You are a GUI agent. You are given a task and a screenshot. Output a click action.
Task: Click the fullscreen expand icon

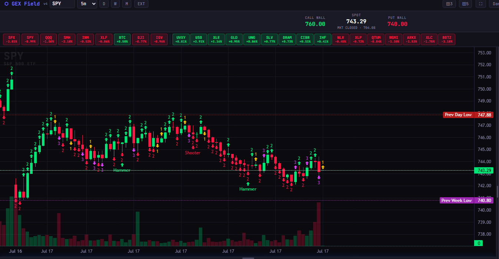tap(481, 4)
